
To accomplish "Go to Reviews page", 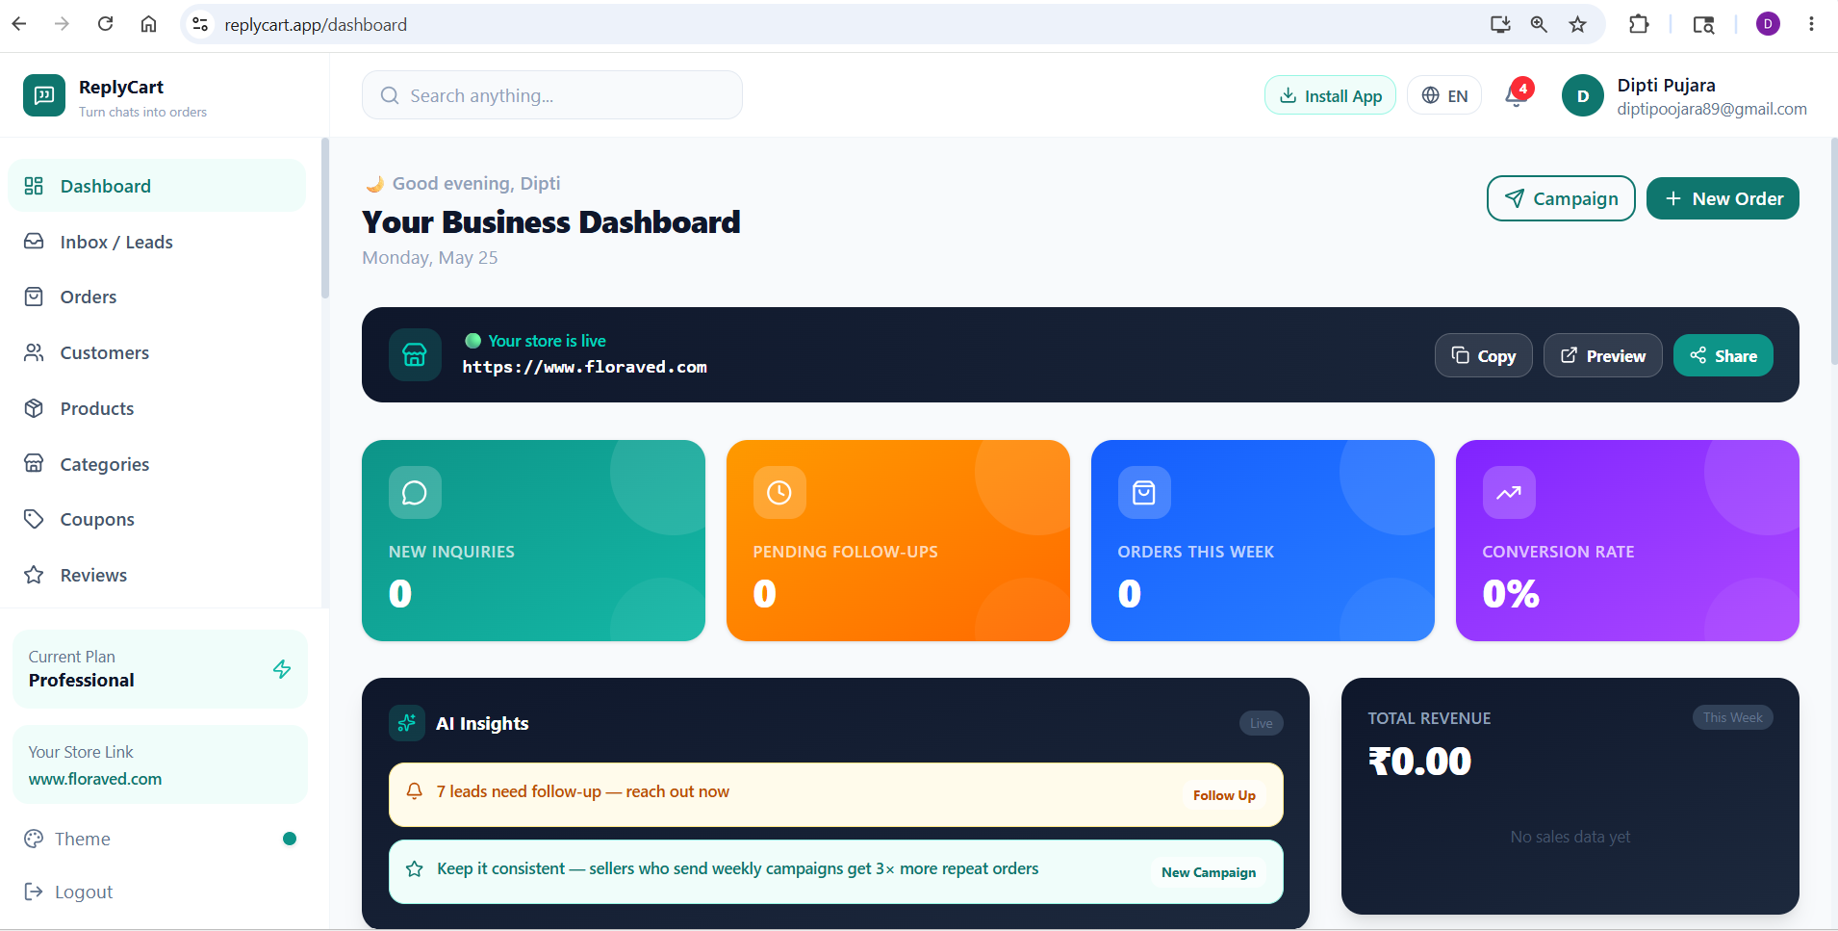I will click(x=157, y=575).
